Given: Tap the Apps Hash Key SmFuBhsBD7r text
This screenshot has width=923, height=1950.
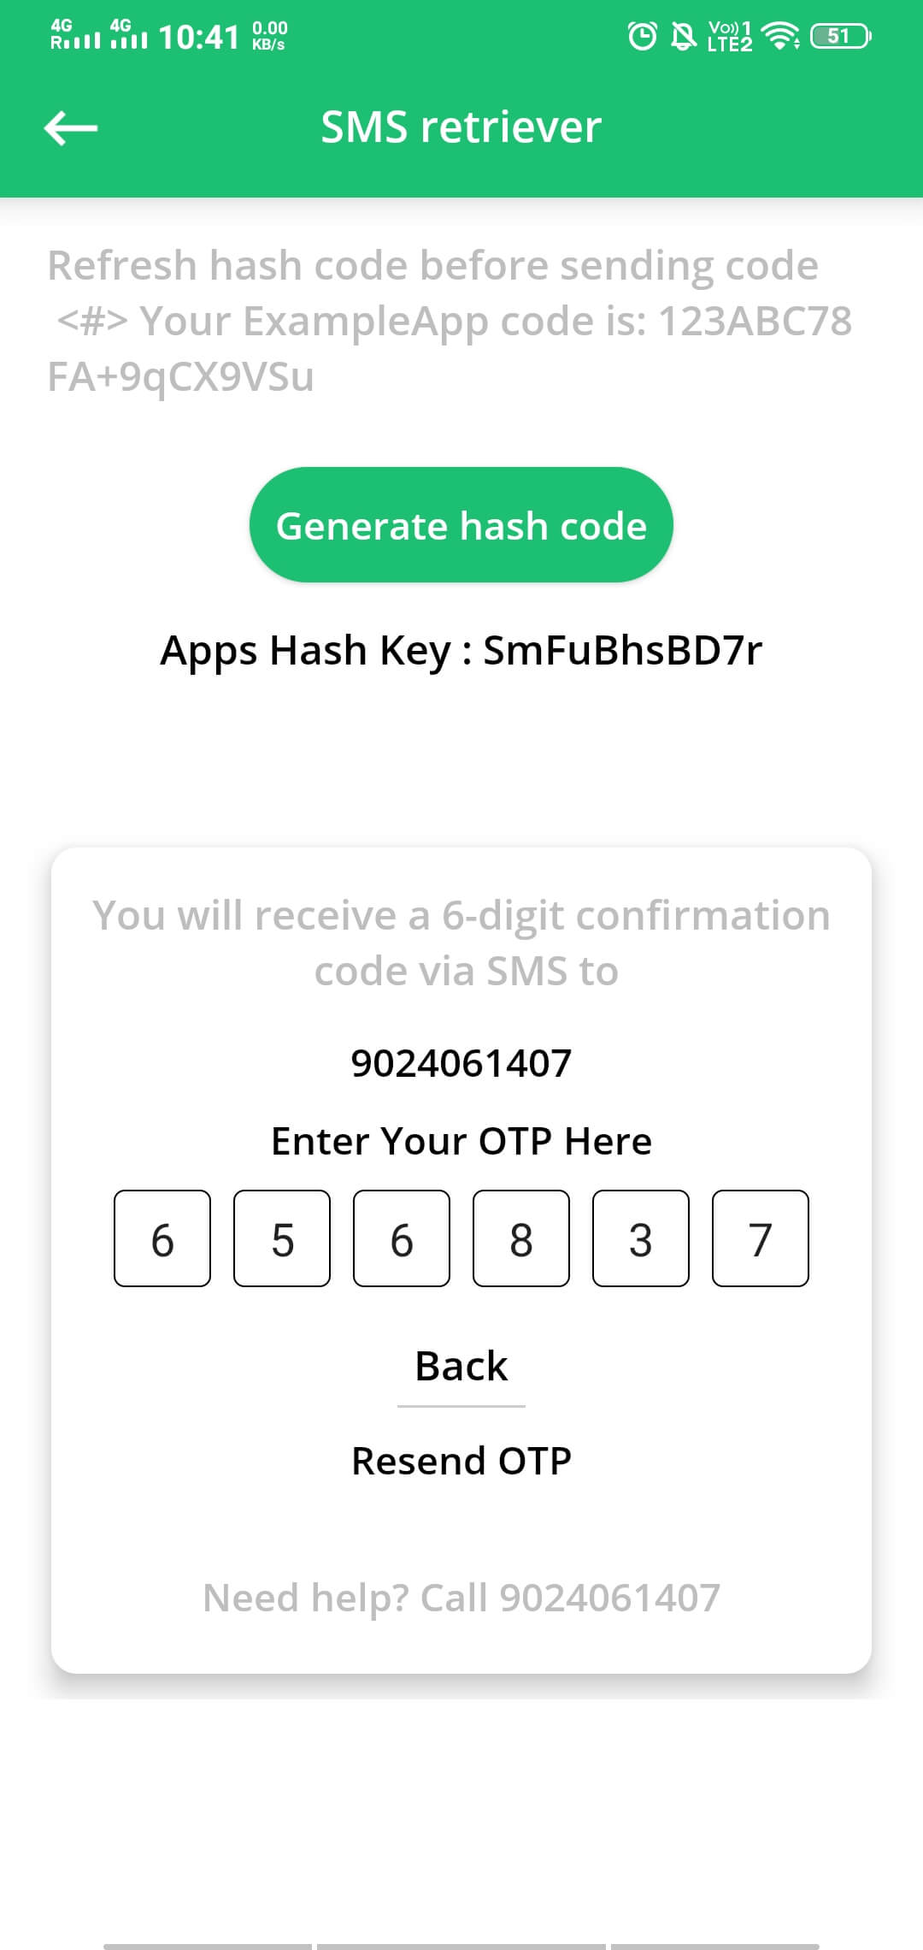Looking at the screenshot, I should pos(461,651).
